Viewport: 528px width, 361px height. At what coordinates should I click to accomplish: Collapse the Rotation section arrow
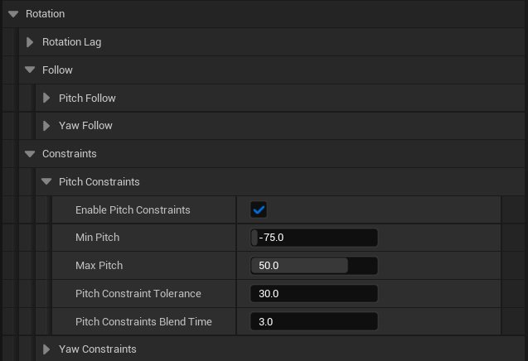click(x=13, y=14)
